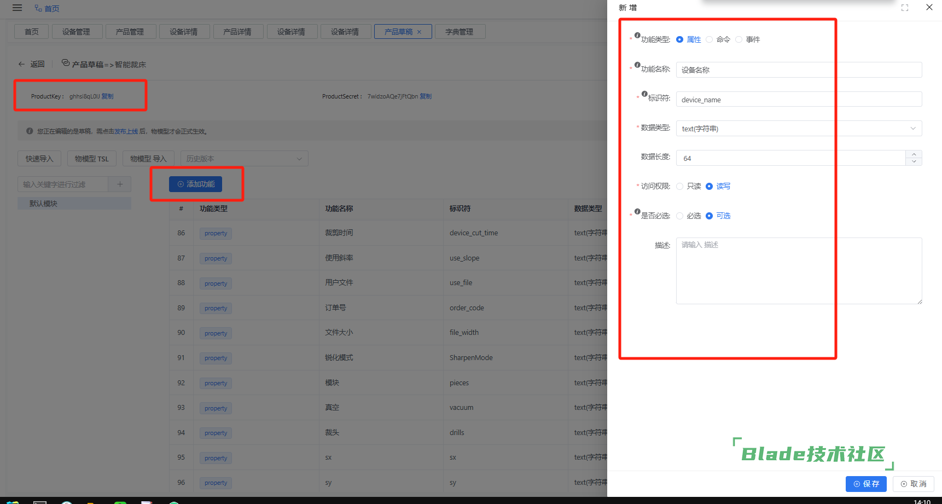Click info icon beside 标识符 label
942x504 pixels.
(644, 94)
